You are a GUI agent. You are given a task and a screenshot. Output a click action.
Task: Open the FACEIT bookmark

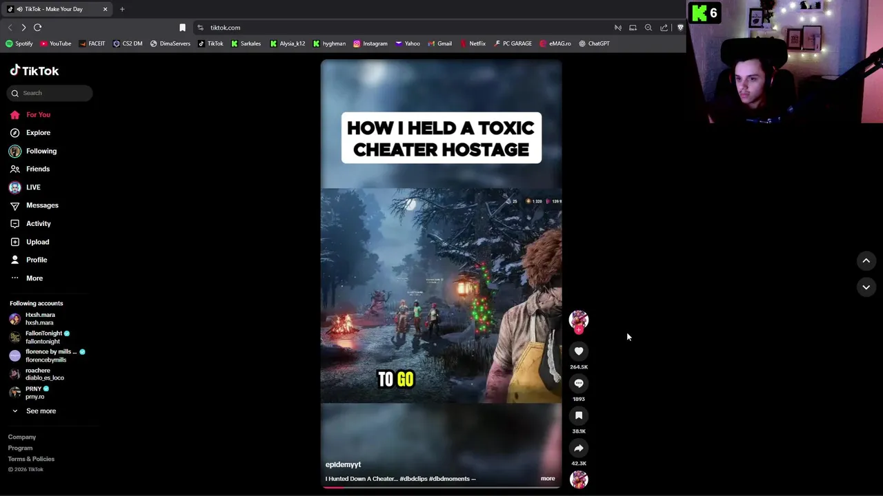(x=92, y=43)
